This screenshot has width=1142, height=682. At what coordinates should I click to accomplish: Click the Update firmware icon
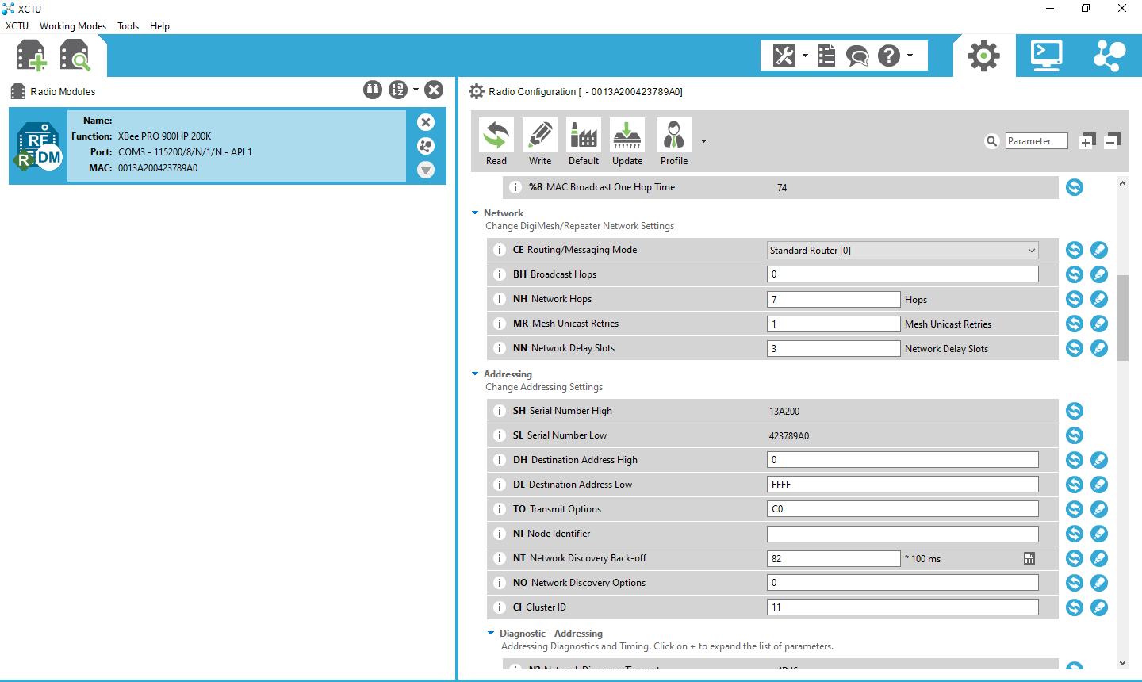coord(627,142)
